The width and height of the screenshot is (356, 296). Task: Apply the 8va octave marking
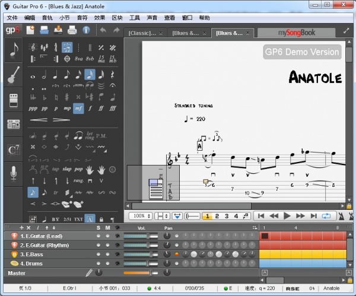(78, 59)
